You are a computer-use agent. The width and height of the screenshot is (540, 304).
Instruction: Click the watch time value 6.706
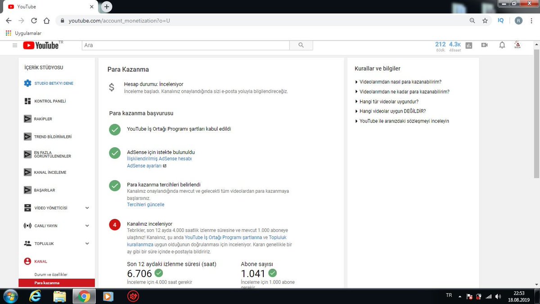coord(139,274)
